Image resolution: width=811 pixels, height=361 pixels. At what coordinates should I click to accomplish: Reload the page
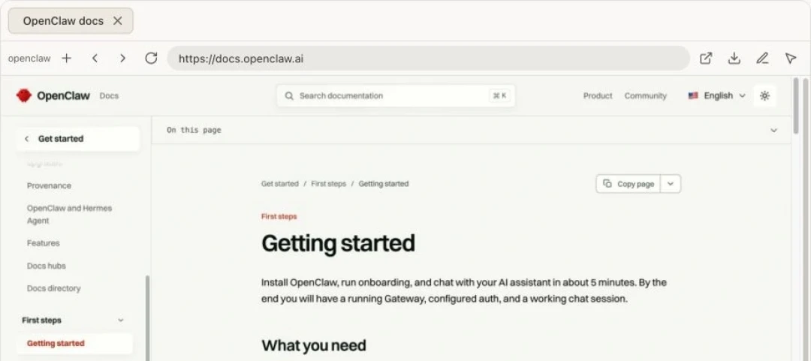tap(151, 58)
